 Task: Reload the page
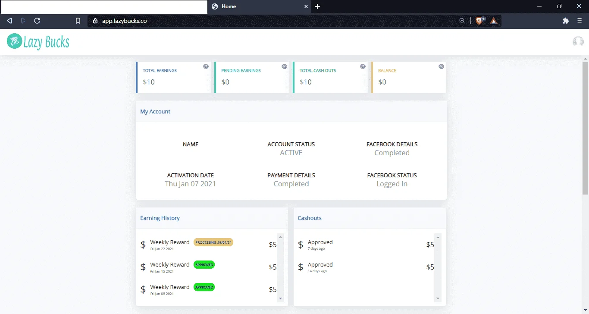pyautogui.click(x=37, y=20)
